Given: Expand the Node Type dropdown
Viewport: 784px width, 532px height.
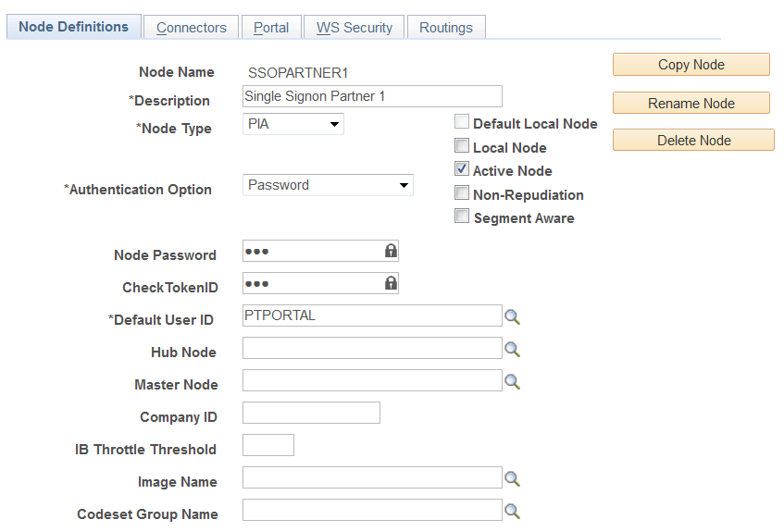Looking at the screenshot, I should tap(293, 124).
